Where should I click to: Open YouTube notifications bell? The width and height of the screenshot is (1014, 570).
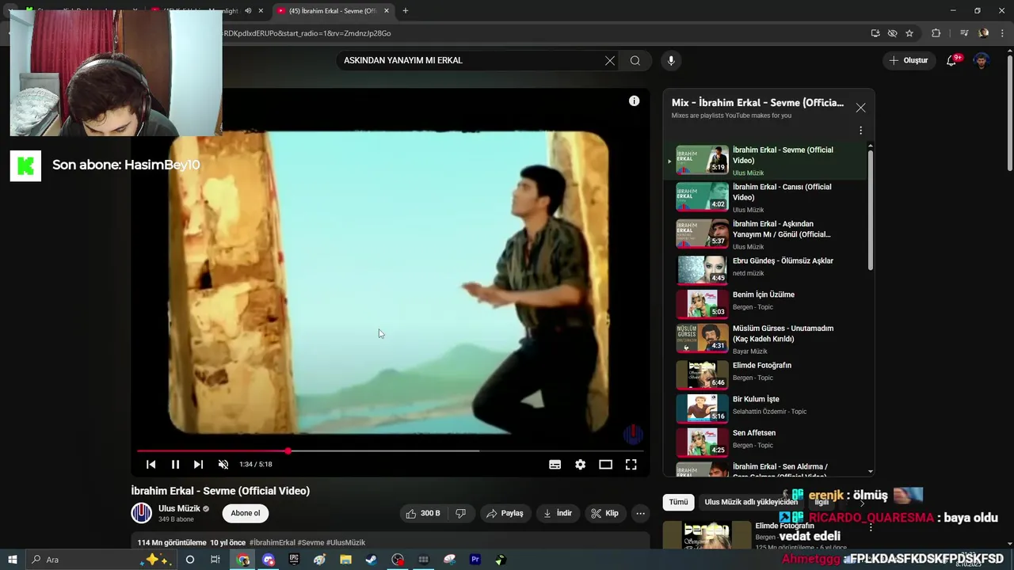952,60
